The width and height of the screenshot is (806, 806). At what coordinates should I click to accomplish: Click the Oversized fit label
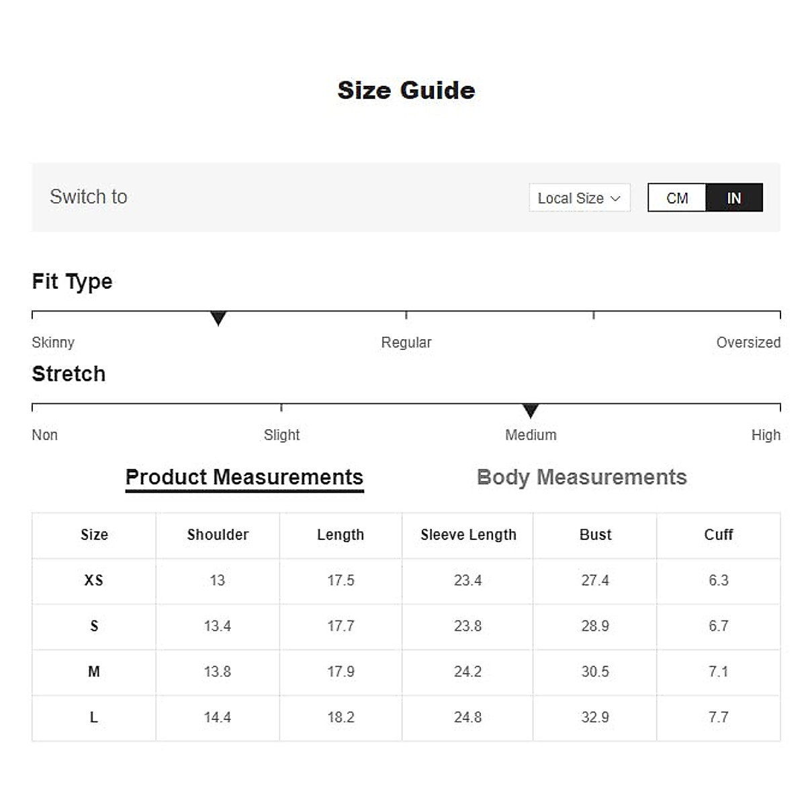(748, 343)
